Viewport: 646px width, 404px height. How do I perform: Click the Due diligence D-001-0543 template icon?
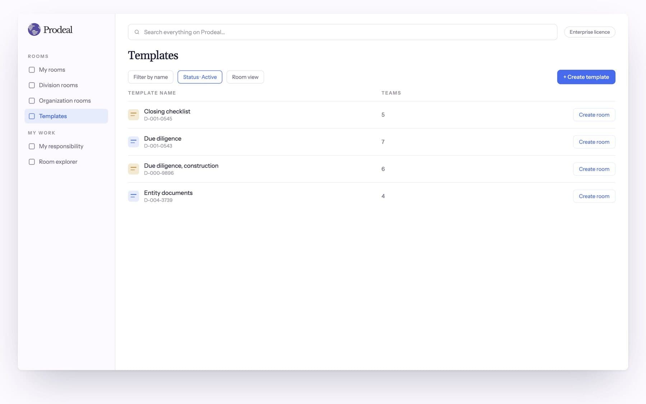134,142
